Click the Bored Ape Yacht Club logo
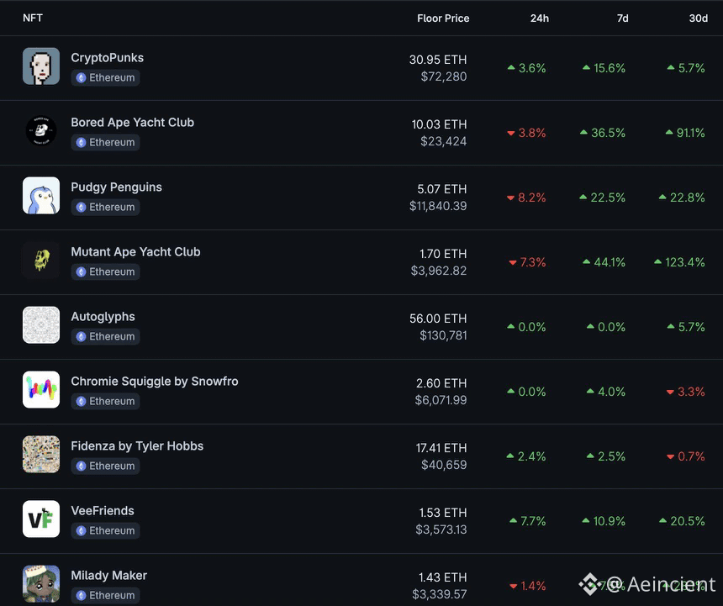Screen dimensions: 723x606 coord(41,131)
